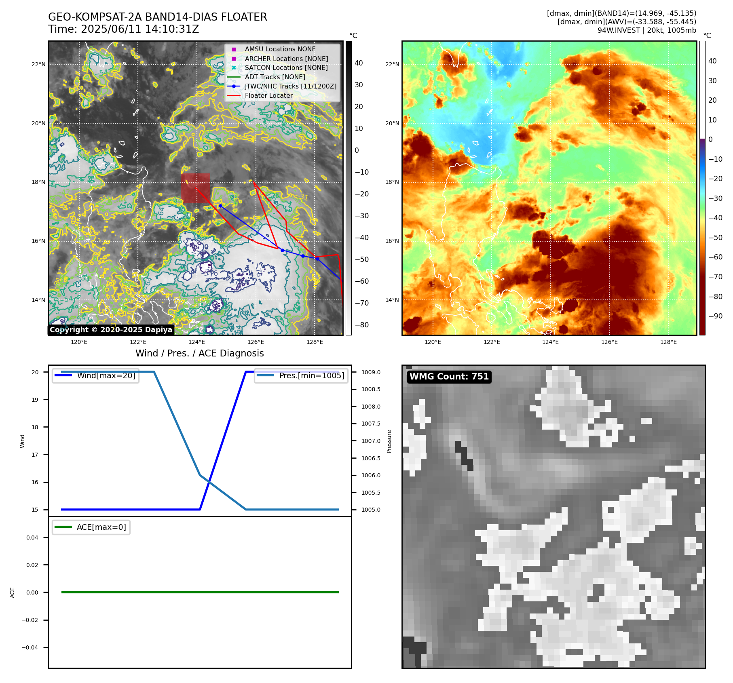This screenshot has height=683, width=733.
Task: Click the Pressure axis label on chart
Action: (x=389, y=441)
